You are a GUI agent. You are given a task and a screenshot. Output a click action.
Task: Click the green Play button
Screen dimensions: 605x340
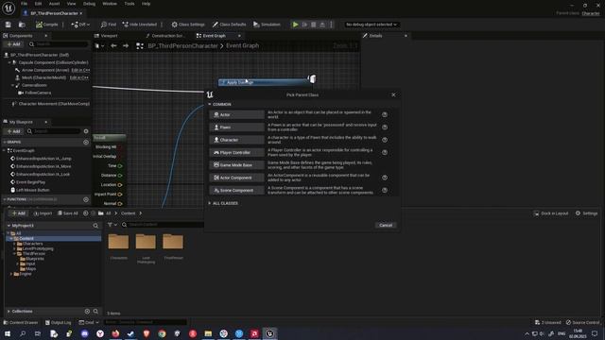[x=296, y=25]
